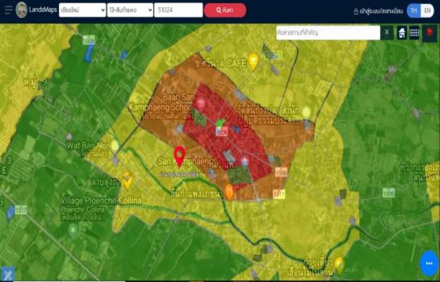Click the tools icon at bottom-left corner

pyautogui.click(x=7, y=274)
